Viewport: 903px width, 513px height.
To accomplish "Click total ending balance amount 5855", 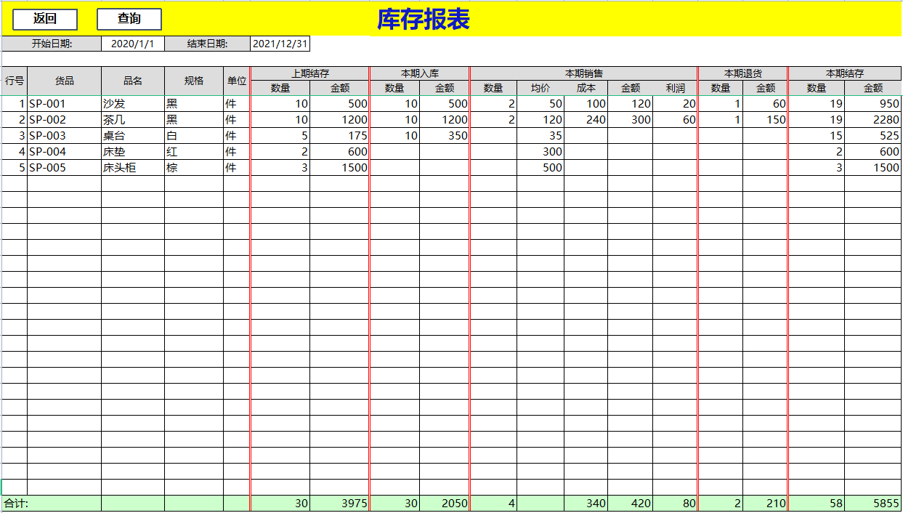I will pyautogui.click(x=873, y=503).
